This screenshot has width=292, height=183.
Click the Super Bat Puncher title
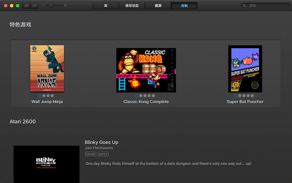(x=245, y=102)
